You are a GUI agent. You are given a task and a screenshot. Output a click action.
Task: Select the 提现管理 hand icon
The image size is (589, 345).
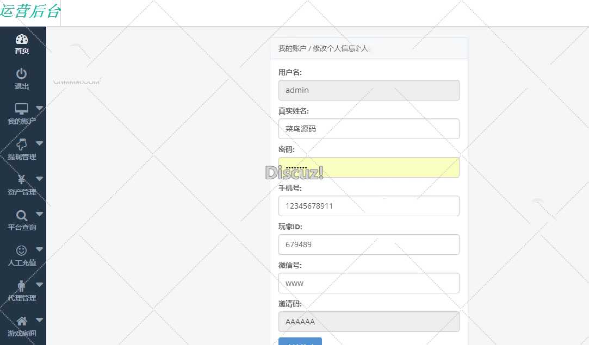(x=22, y=144)
